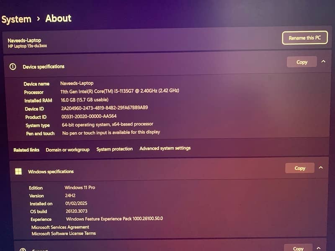Image resolution: width=335 pixels, height=251 pixels.
Task: Open the Microsoft Services Agreement link
Action: 61,227
